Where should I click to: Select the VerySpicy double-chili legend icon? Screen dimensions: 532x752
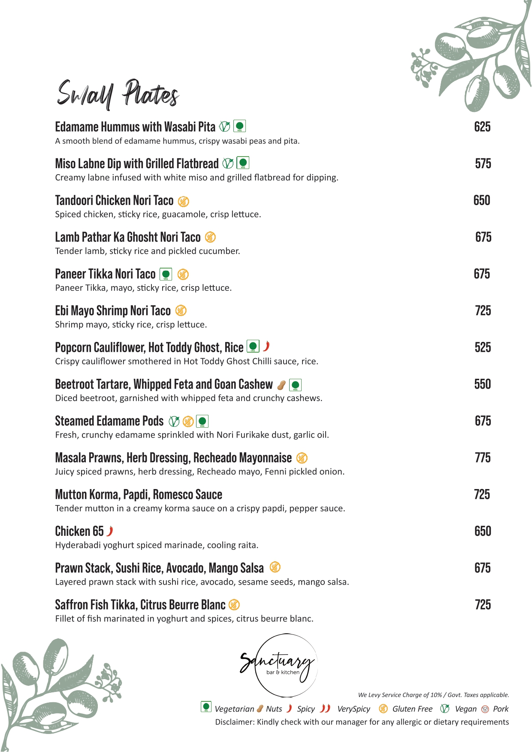326,708
